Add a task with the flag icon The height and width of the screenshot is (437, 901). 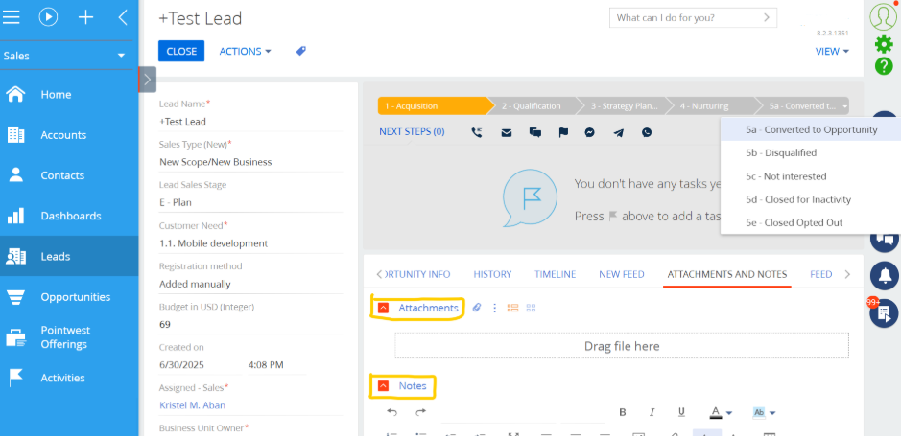coord(563,132)
